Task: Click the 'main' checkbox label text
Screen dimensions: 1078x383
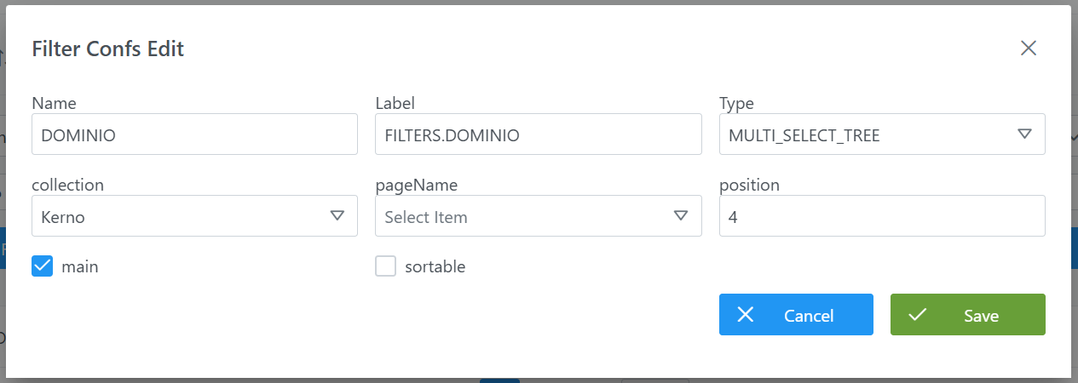Action: [x=80, y=266]
